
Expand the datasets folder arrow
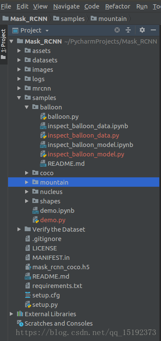coord(19,60)
